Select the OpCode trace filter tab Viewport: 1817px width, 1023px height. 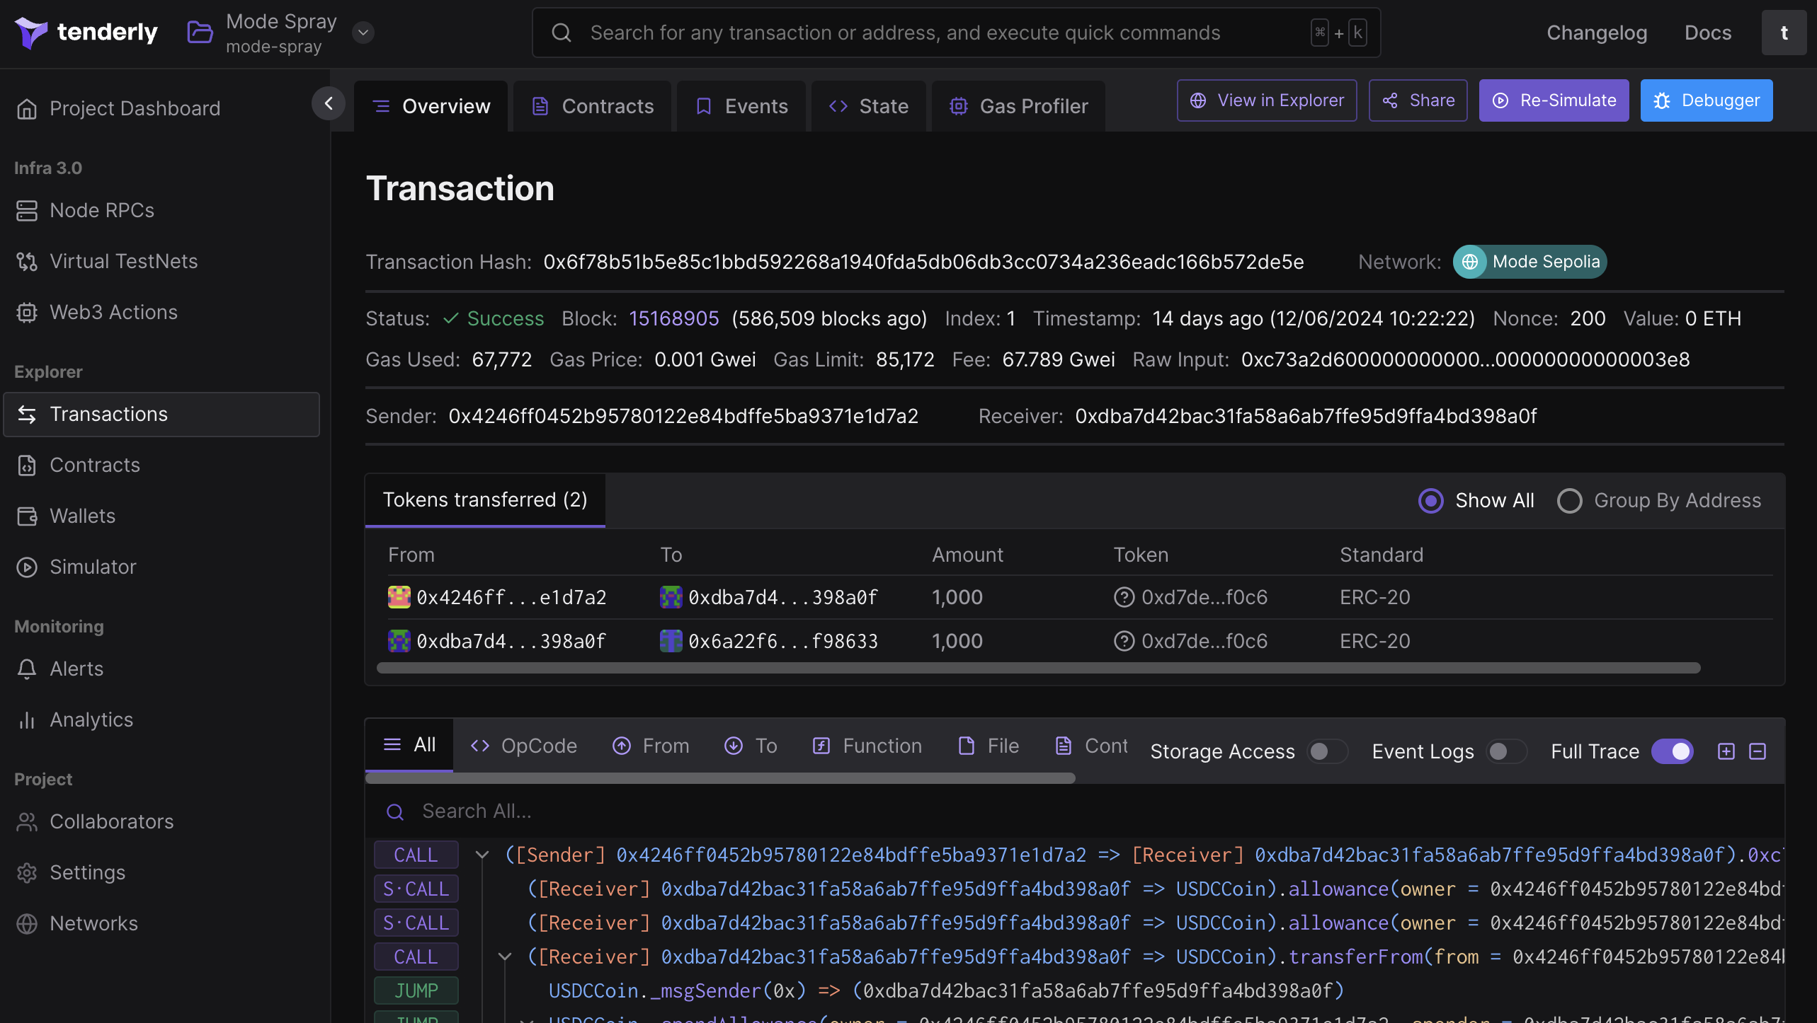click(x=524, y=746)
